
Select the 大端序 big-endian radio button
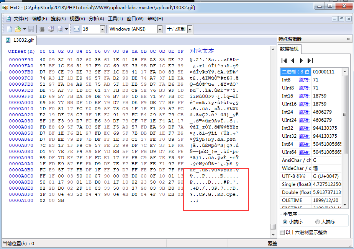[318, 222]
